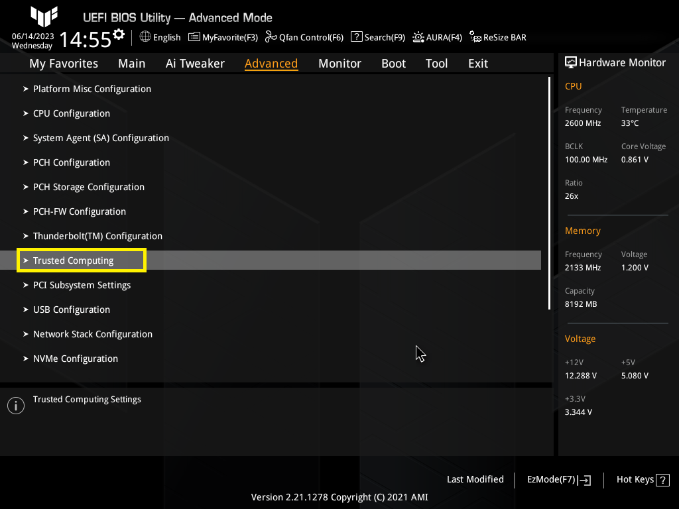Screen dimensions: 679x509
Task: Click memory frequency 2133 MHz
Action: tap(582, 268)
